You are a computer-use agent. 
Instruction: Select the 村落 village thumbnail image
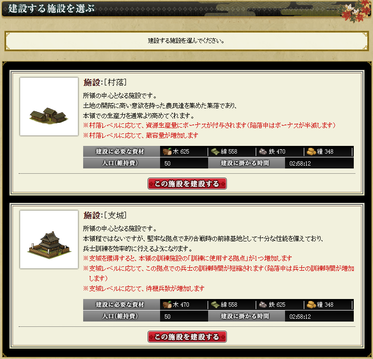(49, 107)
